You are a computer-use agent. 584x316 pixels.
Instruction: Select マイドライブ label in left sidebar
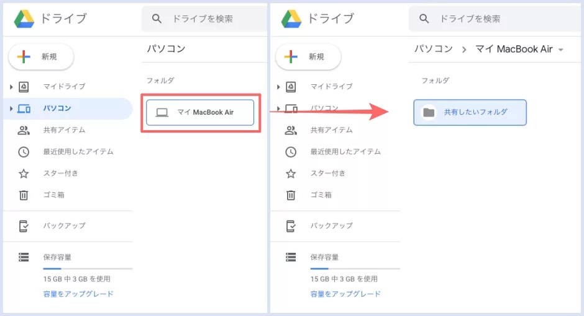tap(65, 87)
